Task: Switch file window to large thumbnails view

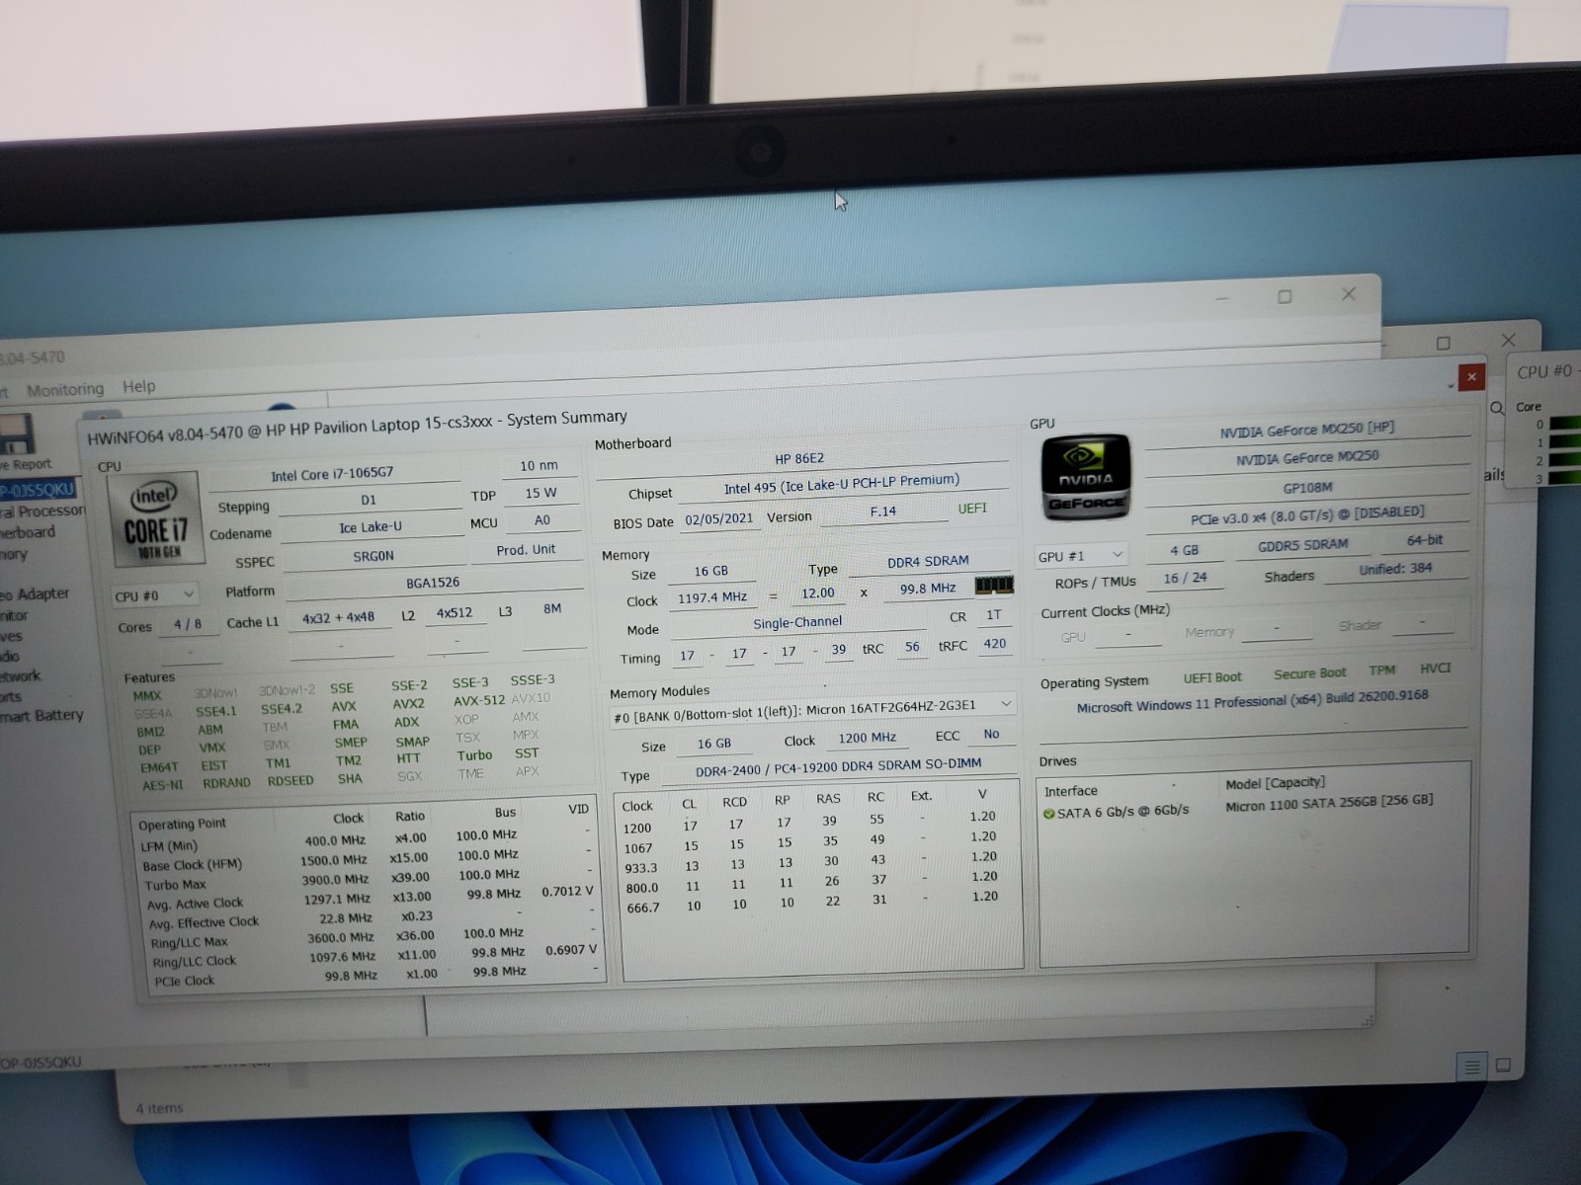Action: pos(1503,1065)
